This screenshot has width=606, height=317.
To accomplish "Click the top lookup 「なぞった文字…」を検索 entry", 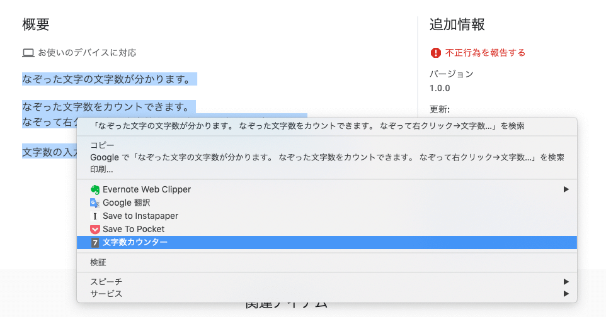I will pos(326,126).
